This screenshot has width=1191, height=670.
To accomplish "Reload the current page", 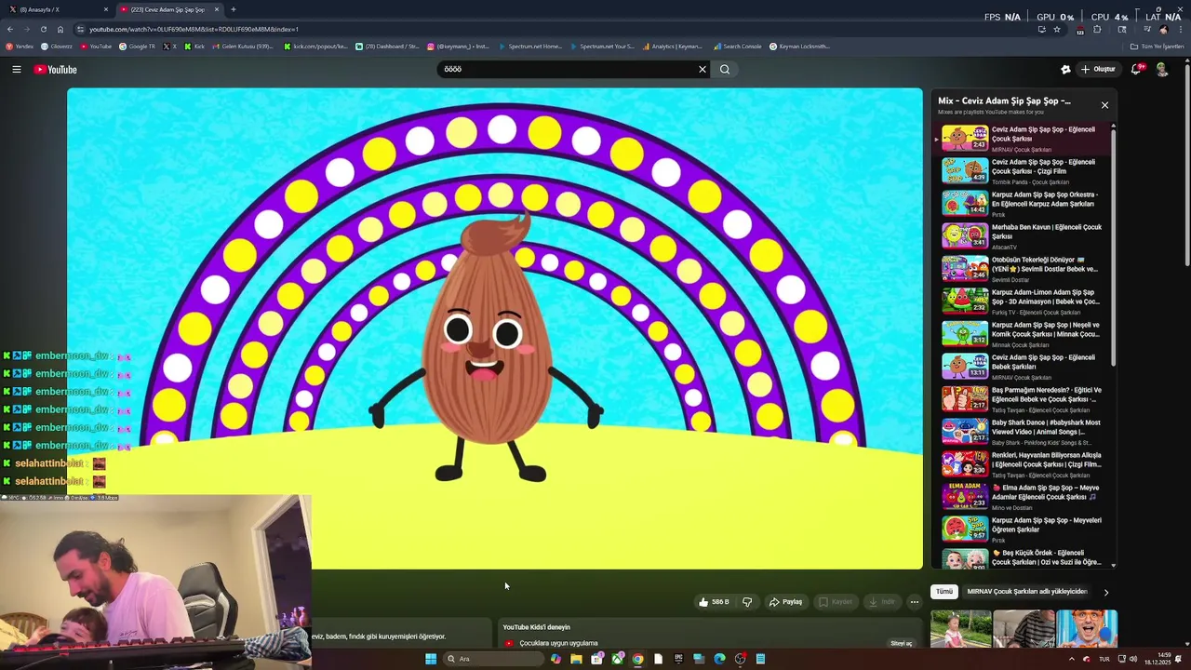I will click(43, 29).
